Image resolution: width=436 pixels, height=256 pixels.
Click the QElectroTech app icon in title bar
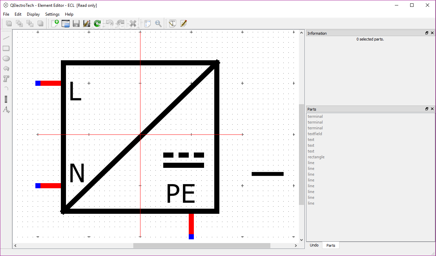6,5
